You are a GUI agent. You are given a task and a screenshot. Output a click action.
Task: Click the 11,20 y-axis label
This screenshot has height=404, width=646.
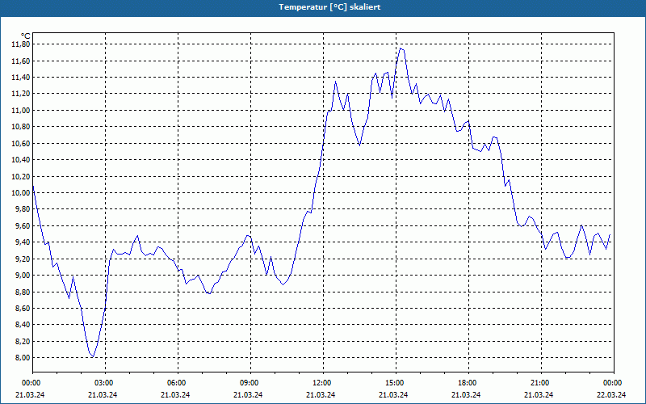[20, 94]
